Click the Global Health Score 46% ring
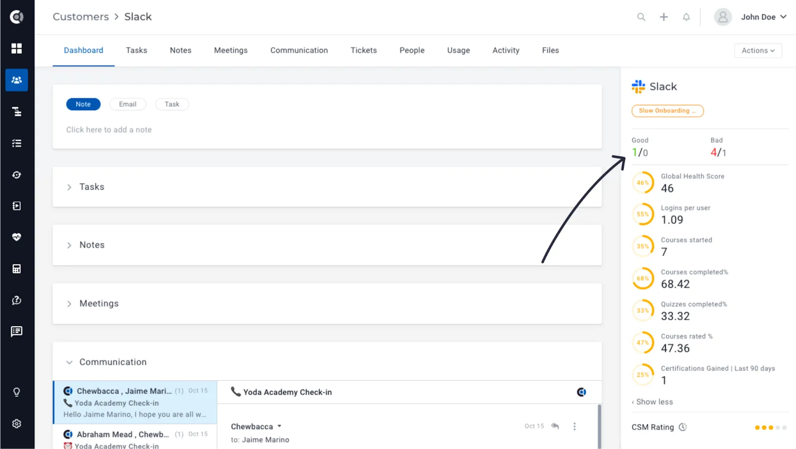 tap(643, 182)
